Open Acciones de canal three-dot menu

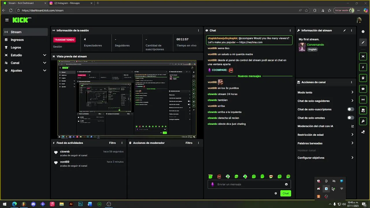[x=351, y=82]
